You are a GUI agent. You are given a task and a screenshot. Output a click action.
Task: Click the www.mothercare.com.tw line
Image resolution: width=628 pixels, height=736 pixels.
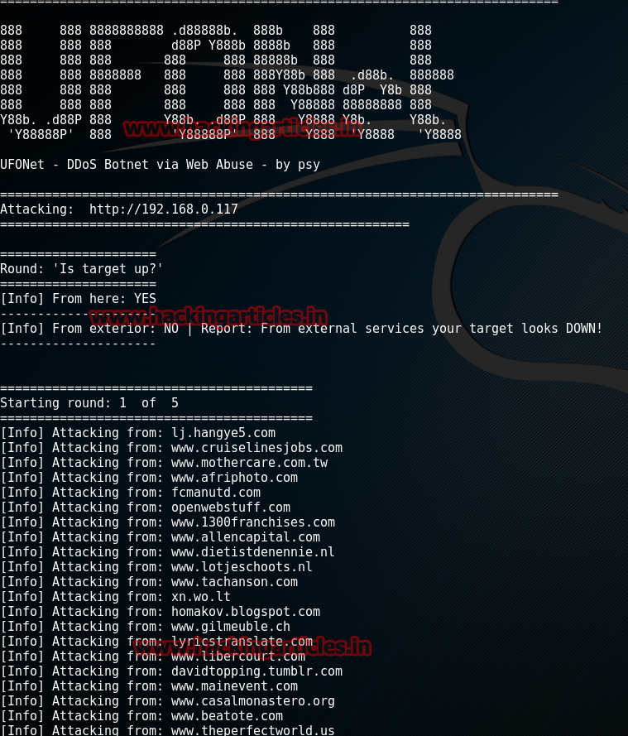tap(164, 463)
